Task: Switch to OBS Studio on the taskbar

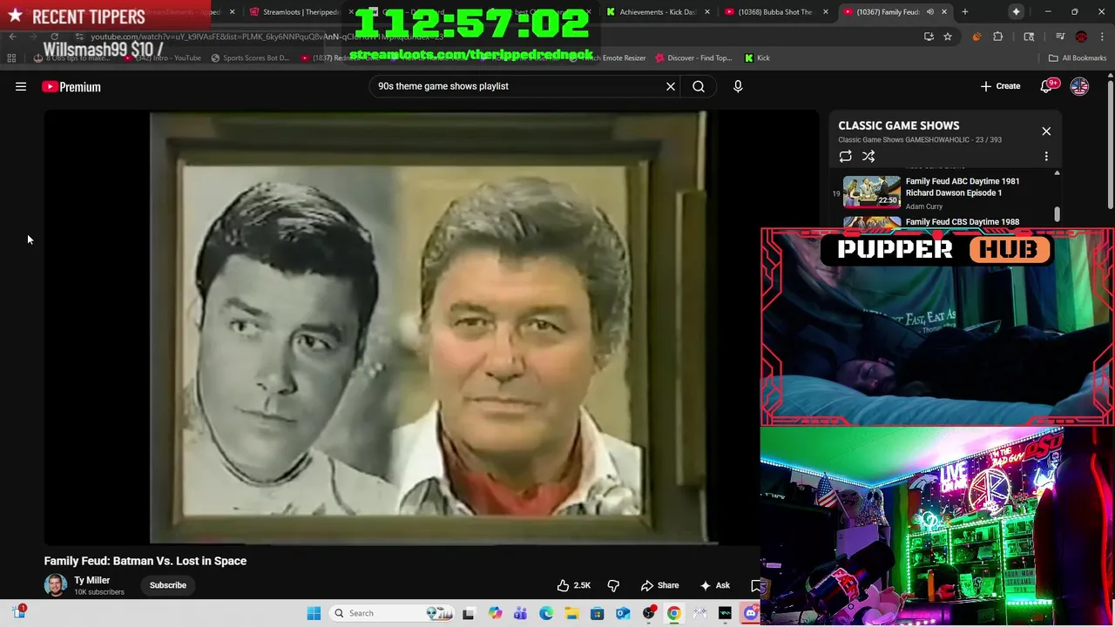Action: pyautogui.click(x=648, y=613)
